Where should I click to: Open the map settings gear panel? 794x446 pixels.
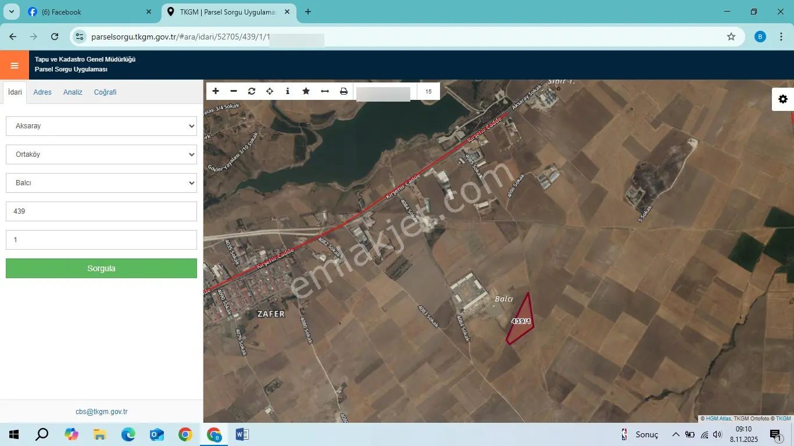point(783,99)
